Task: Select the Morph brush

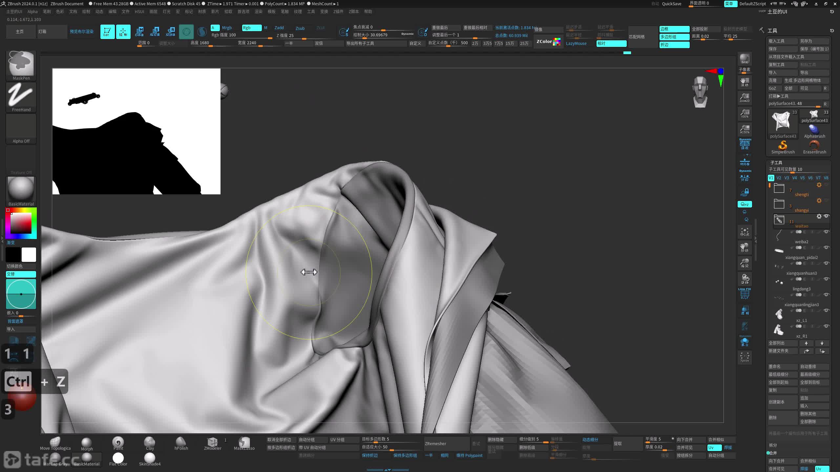Action: (87, 444)
